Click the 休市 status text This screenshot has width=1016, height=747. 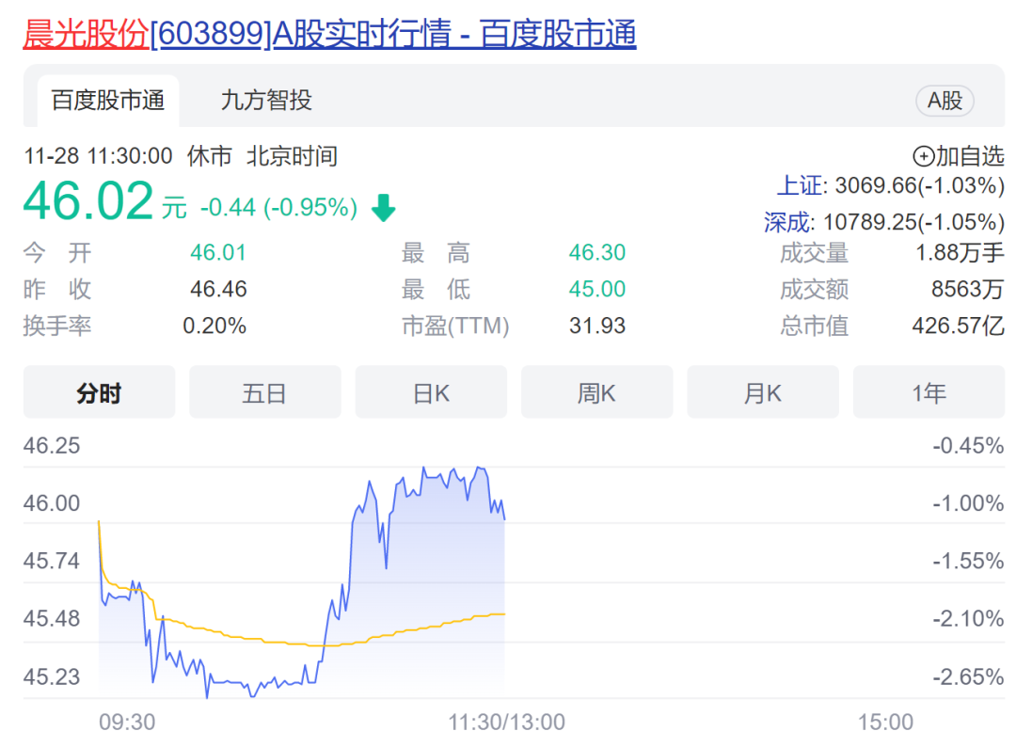pyautogui.click(x=209, y=156)
